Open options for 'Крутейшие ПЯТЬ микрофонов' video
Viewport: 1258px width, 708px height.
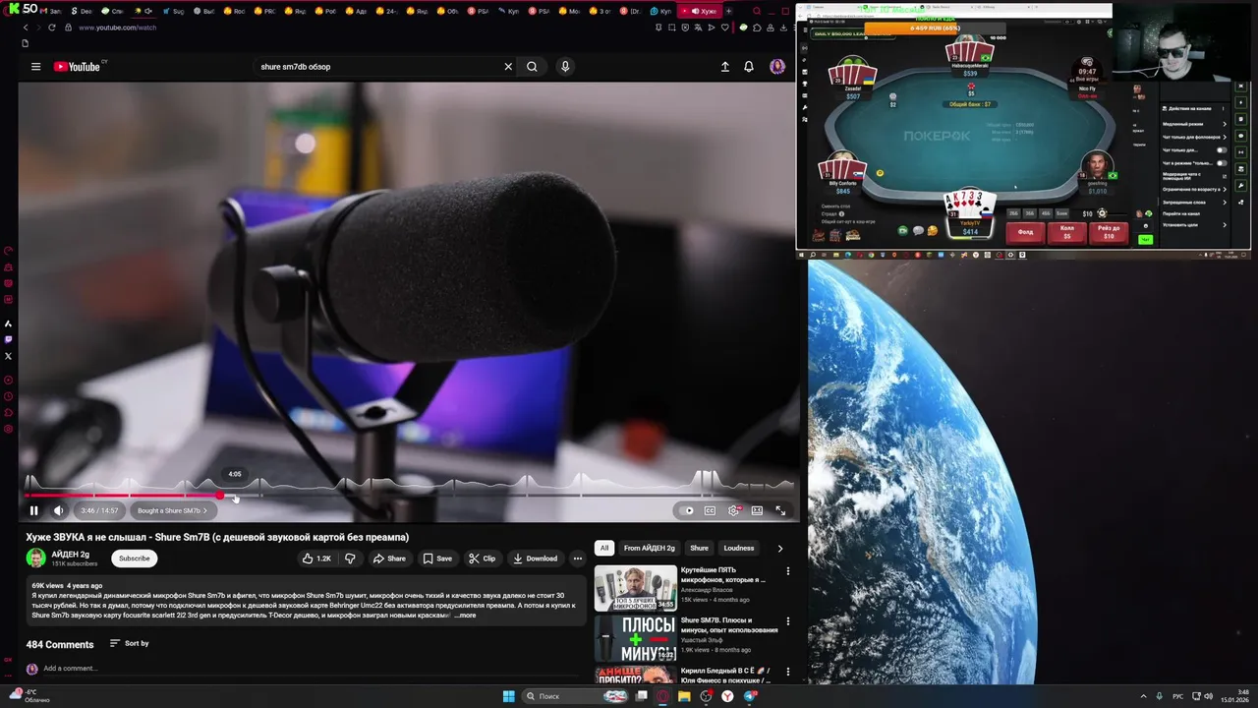coord(787,570)
